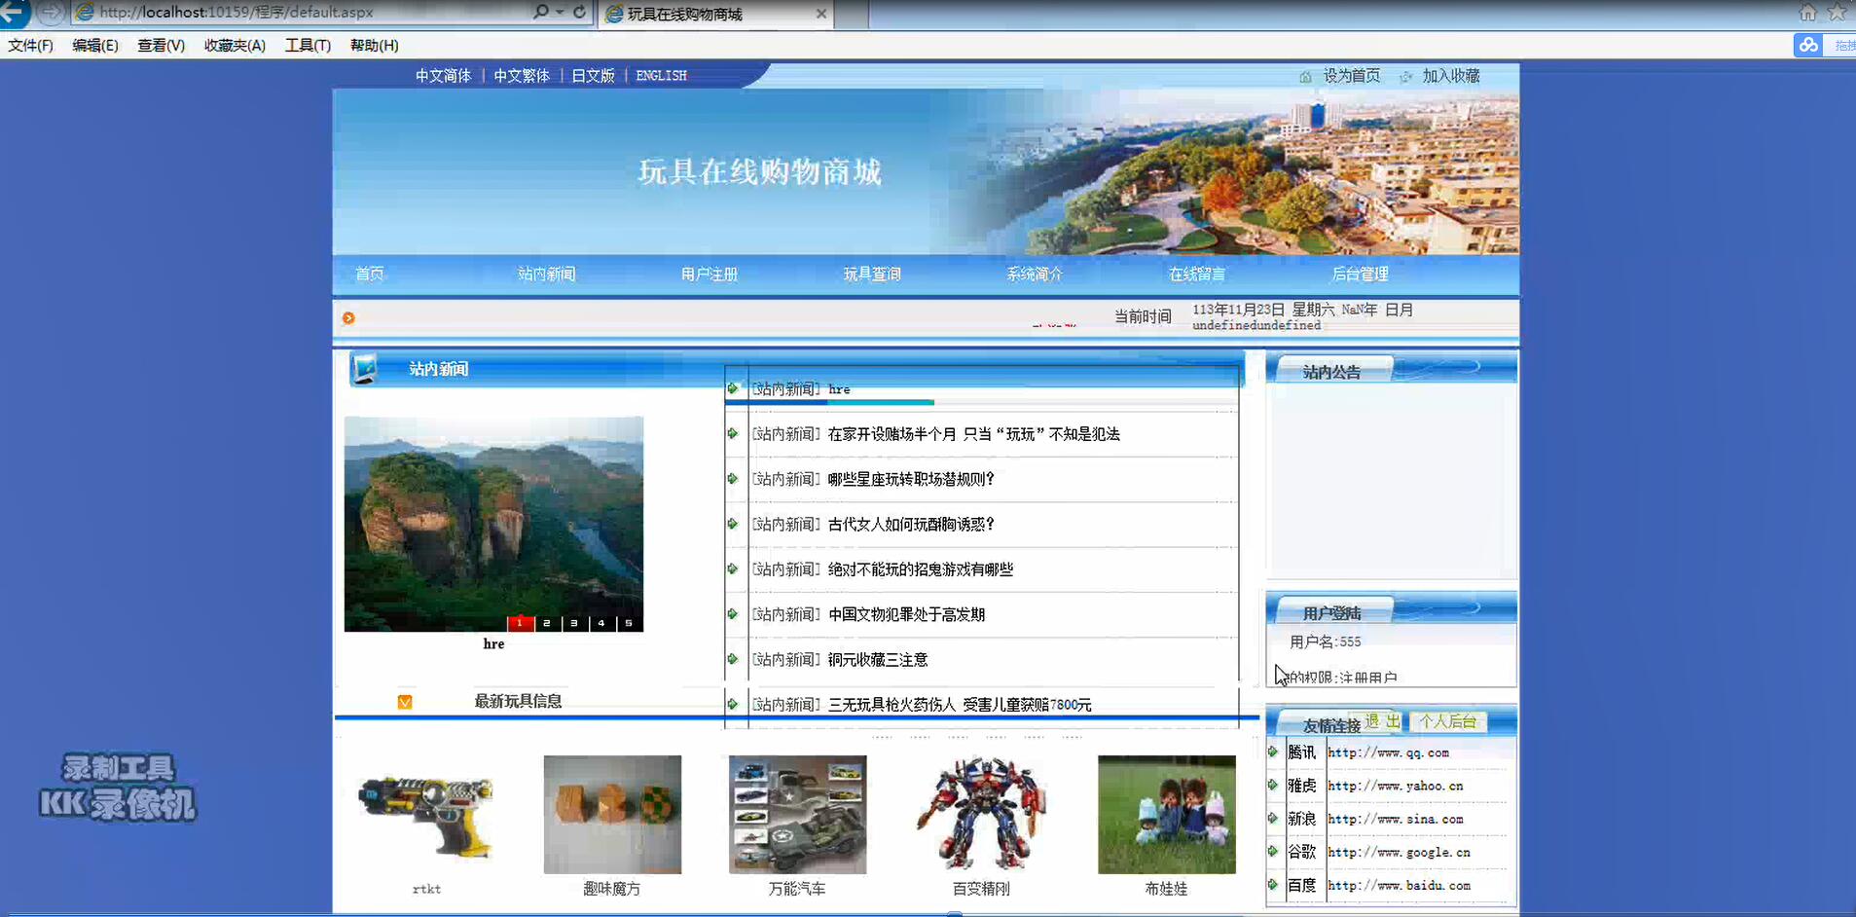The image size is (1856, 917).
Task: Click the browser back arrow button
Action: coord(13,13)
